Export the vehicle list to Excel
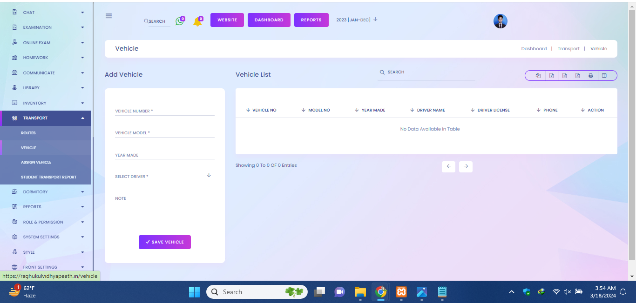 551,76
